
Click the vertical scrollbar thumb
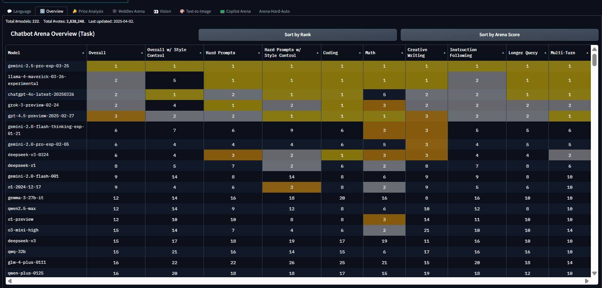594,60
